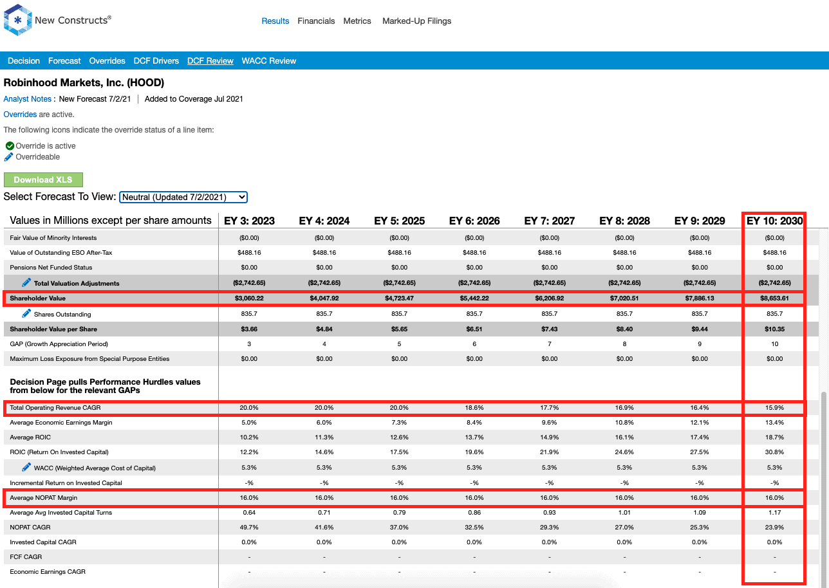Screen dimensions: 829x588
Task: Click the Economic Earnings CAGR row label
Action: click(x=48, y=572)
